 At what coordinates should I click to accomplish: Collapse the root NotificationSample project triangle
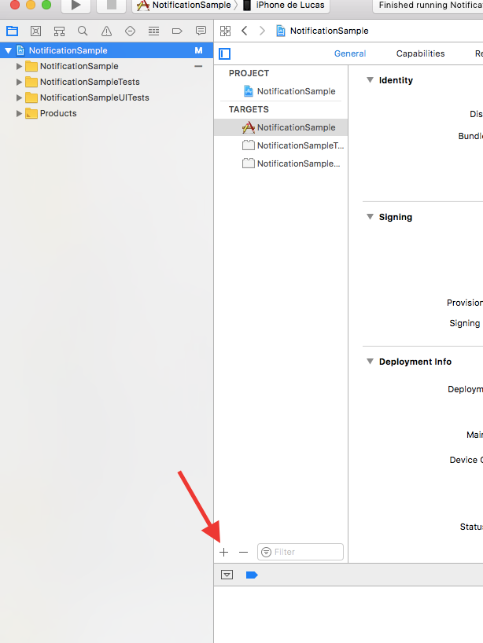pyautogui.click(x=8, y=50)
